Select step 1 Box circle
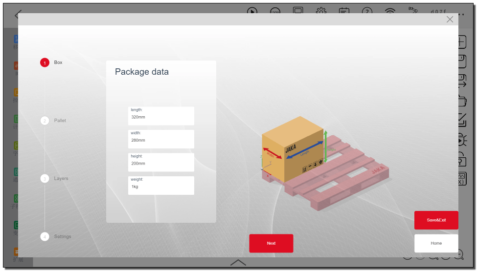 point(45,63)
